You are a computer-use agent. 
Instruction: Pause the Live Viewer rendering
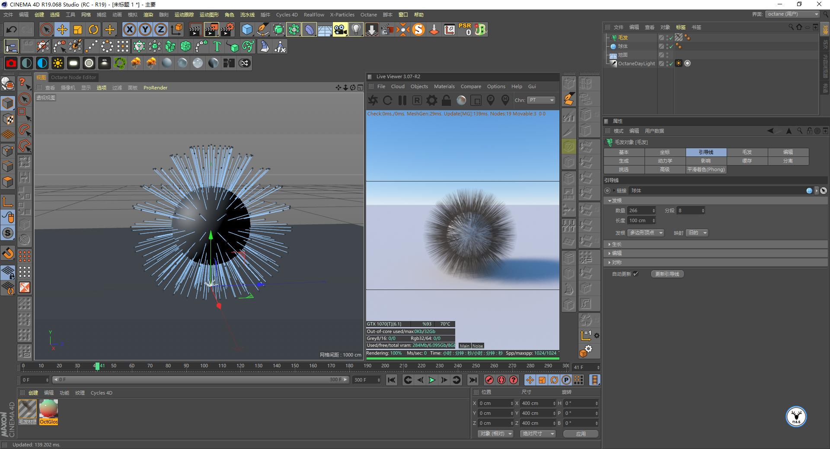(402, 100)
